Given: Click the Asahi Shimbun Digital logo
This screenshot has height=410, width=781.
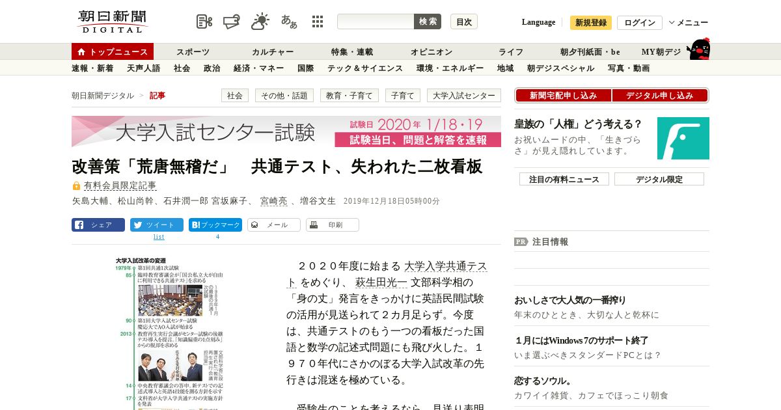Looking at the screenshot, I should 113,21.
